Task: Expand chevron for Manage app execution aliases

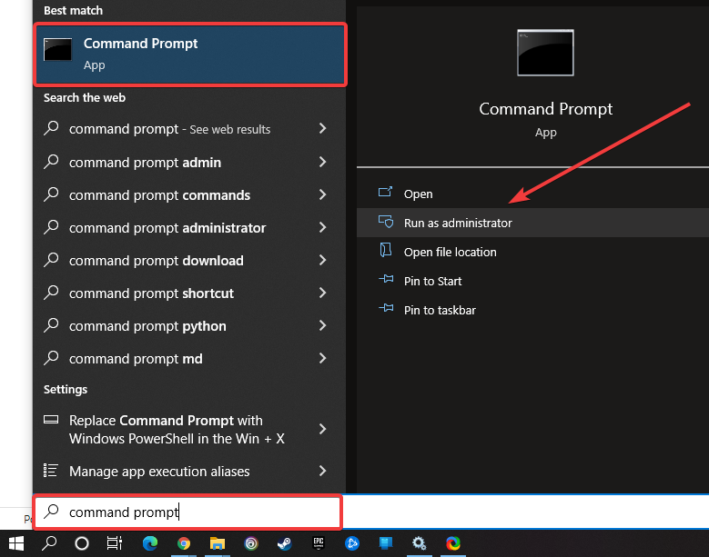Action: tap(322, 472)
